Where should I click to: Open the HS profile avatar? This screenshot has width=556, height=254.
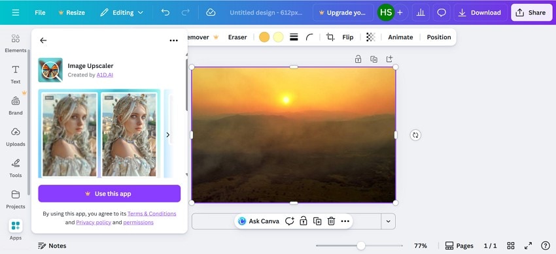pos(386,12)
